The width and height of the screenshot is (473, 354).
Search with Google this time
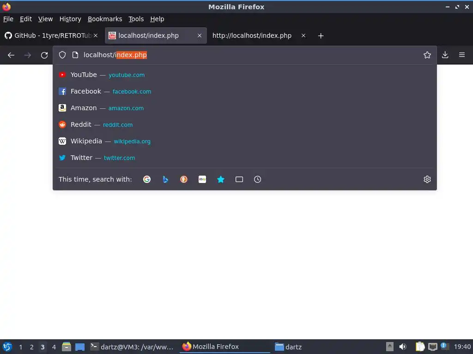147,179
